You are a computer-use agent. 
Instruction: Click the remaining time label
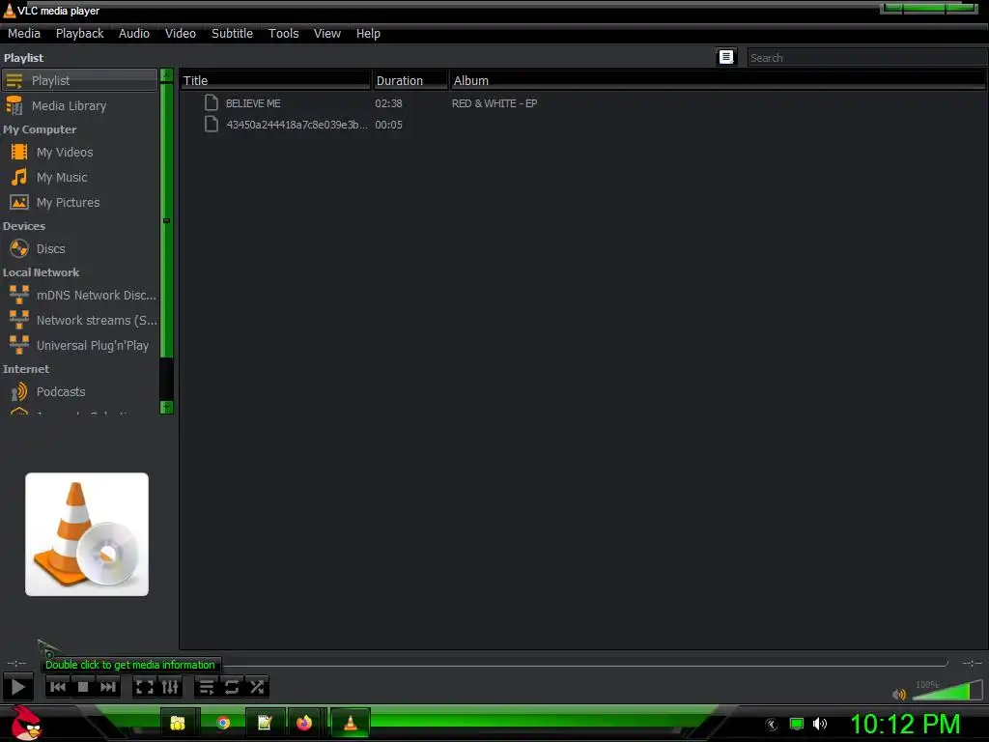click(x=972, y=663)
